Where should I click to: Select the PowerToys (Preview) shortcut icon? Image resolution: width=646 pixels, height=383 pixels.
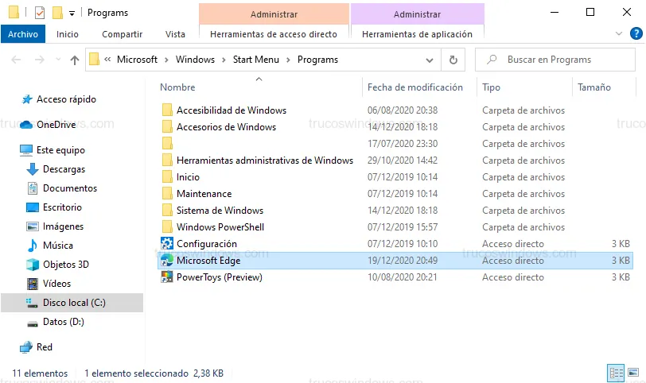click(x=167, y=277)
